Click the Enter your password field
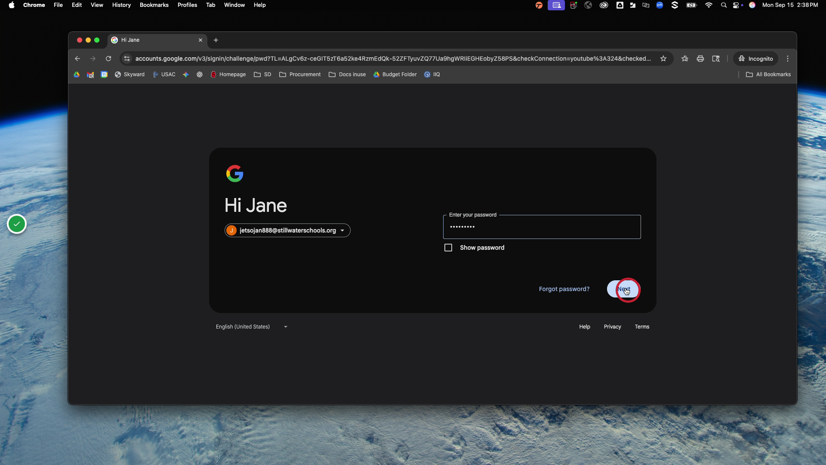826x465 pixels. click(542, 227)
